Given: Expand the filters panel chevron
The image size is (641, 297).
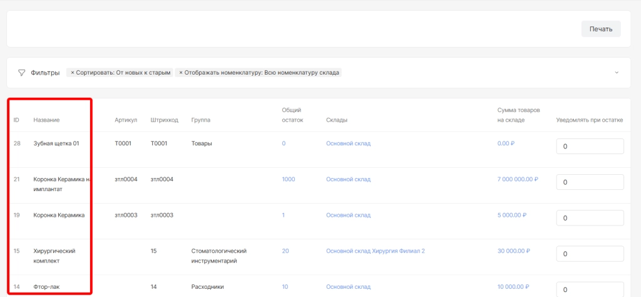Looking at the screenshot, I should click(617, 73).
